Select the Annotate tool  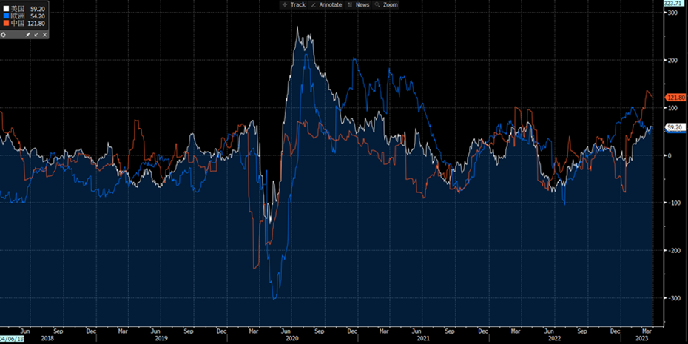pyautogui.click(x=326, y=4)
